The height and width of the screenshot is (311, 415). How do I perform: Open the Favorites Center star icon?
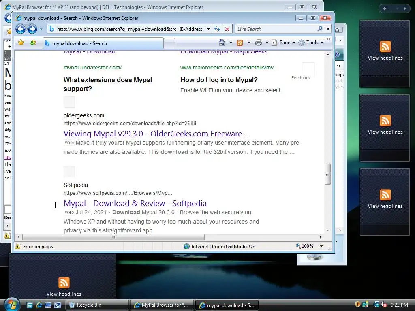[21, 43]
